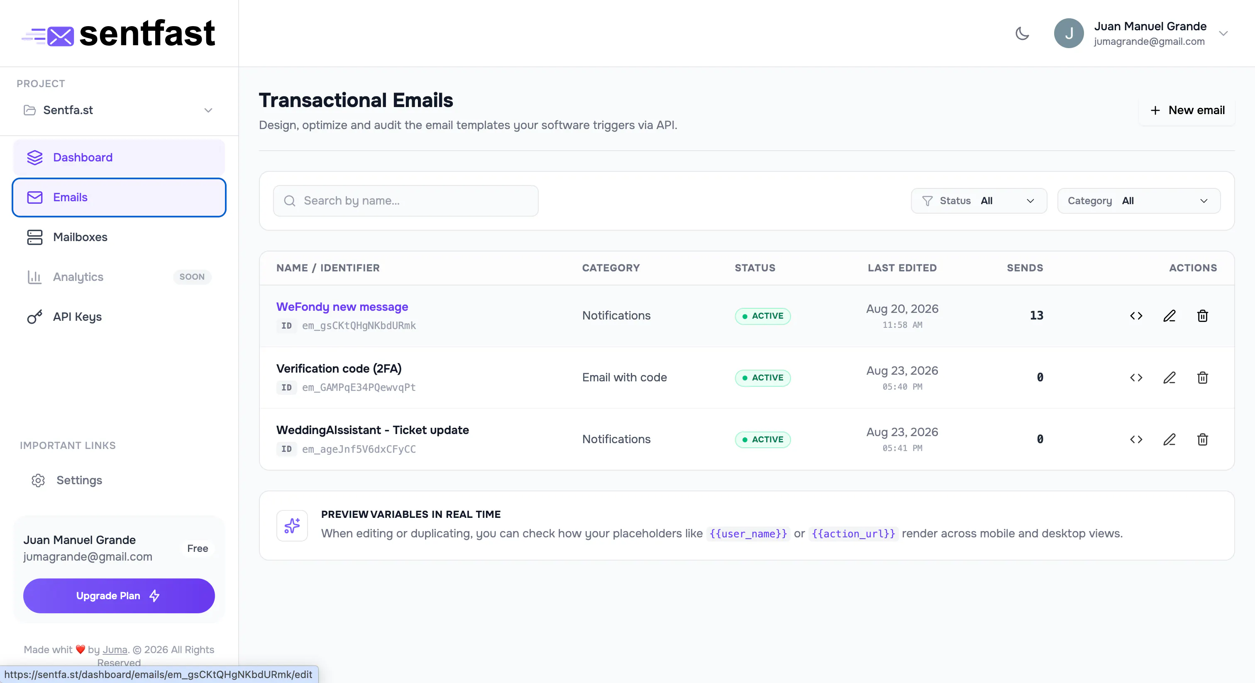Delete the WeddingAIssistant Ticket update email

pos(1202,439)
